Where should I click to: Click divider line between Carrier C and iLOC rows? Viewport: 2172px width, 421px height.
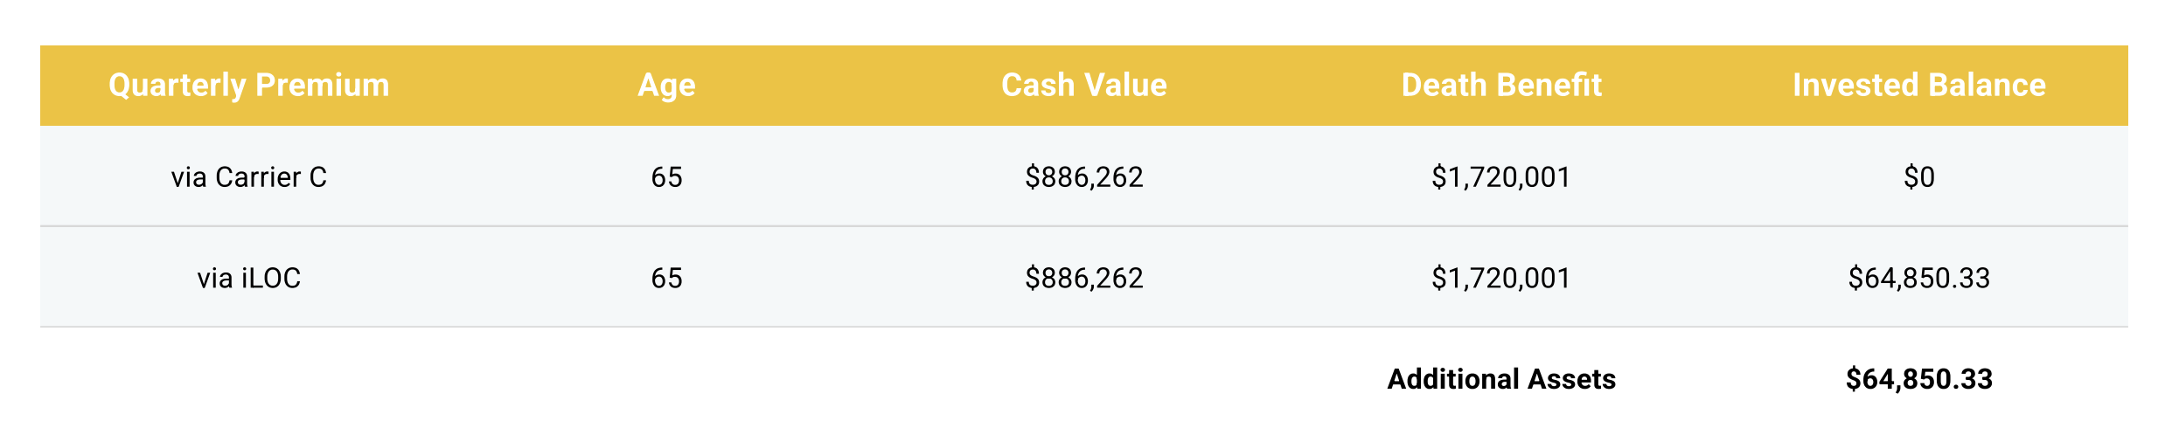[874, 226]
